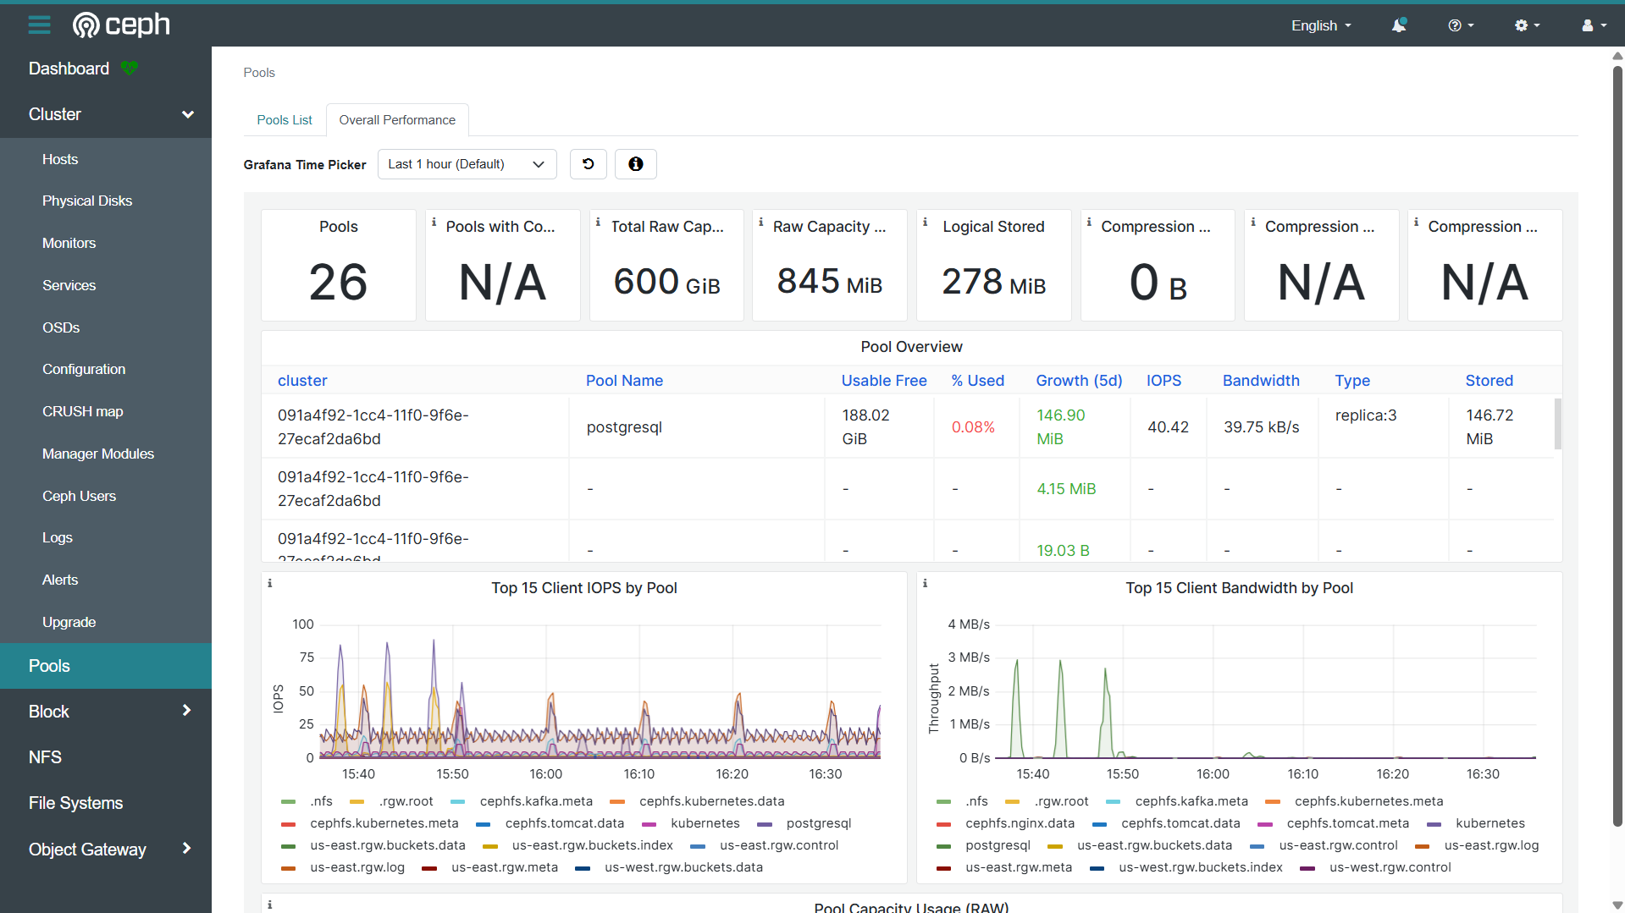Click the Grafana info icon button
Screen dimensions: 1625x913
pos(636,164)
